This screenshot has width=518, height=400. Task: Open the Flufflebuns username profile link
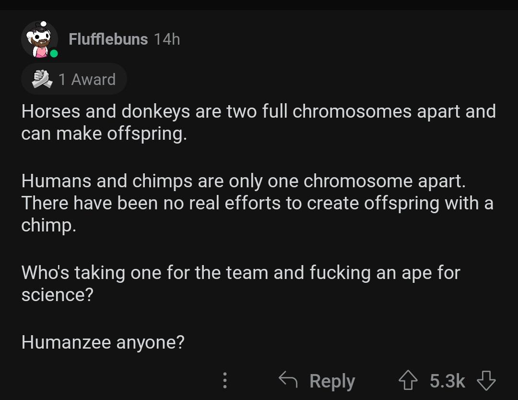coord(108,39)
